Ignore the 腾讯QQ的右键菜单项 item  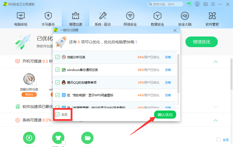[168, 82]
